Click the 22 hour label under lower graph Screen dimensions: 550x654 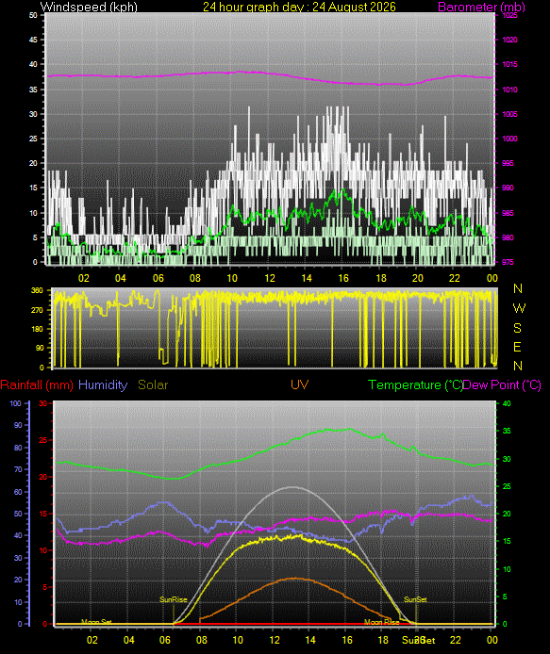(456, 640)
